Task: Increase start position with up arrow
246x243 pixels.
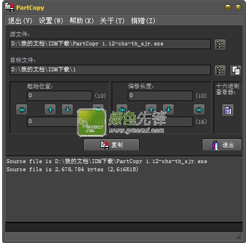Action: 50,110
